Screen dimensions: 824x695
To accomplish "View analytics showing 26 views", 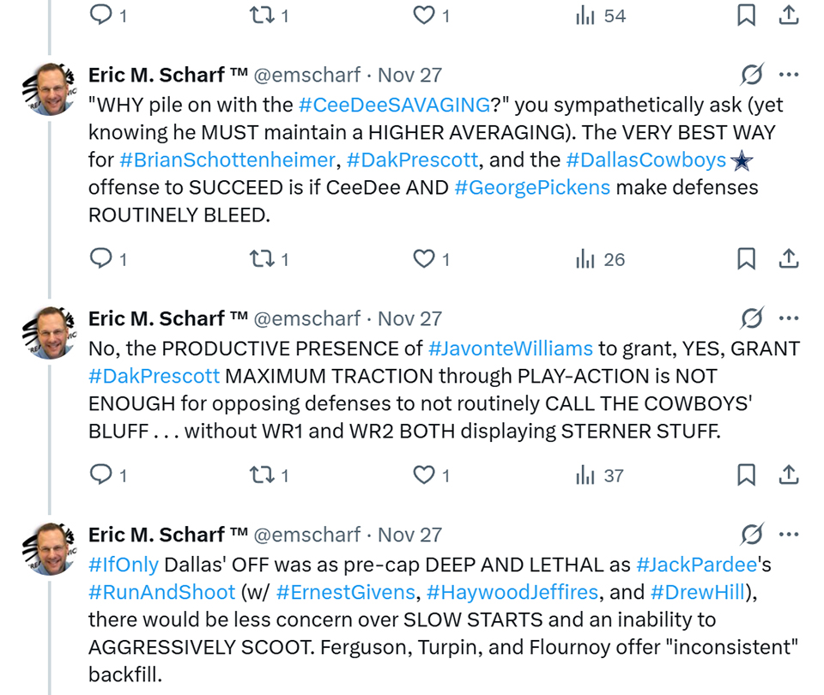I will [x=601, y=259].
